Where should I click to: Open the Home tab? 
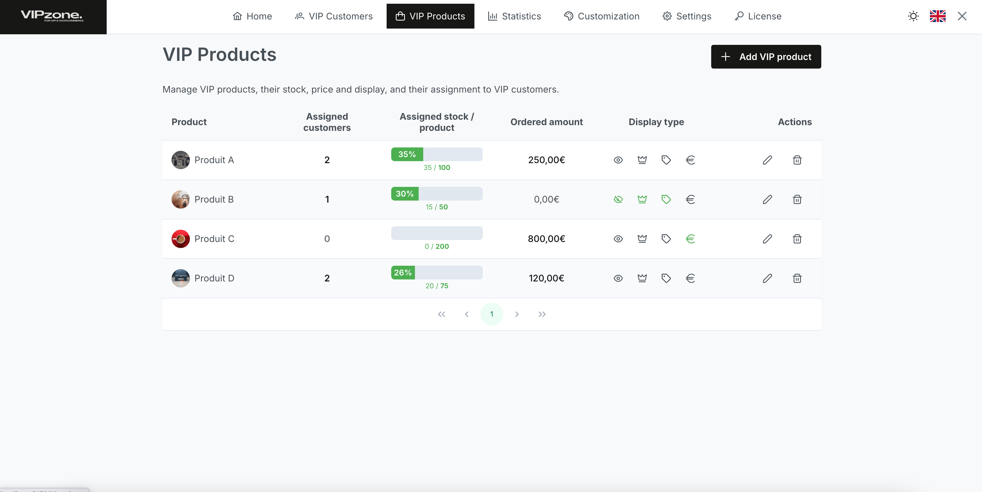click(252, 16)
